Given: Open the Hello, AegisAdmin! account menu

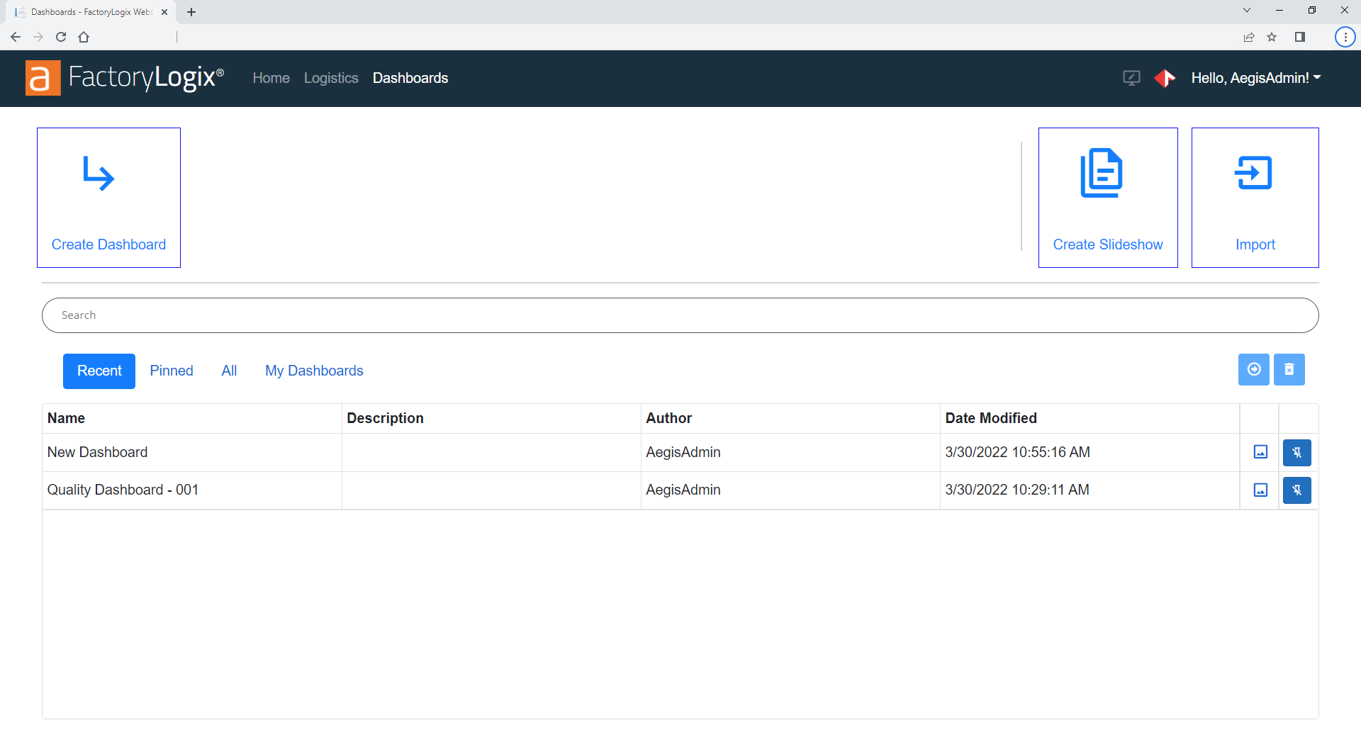Looking at the screenshot, I should point(1255,78).
